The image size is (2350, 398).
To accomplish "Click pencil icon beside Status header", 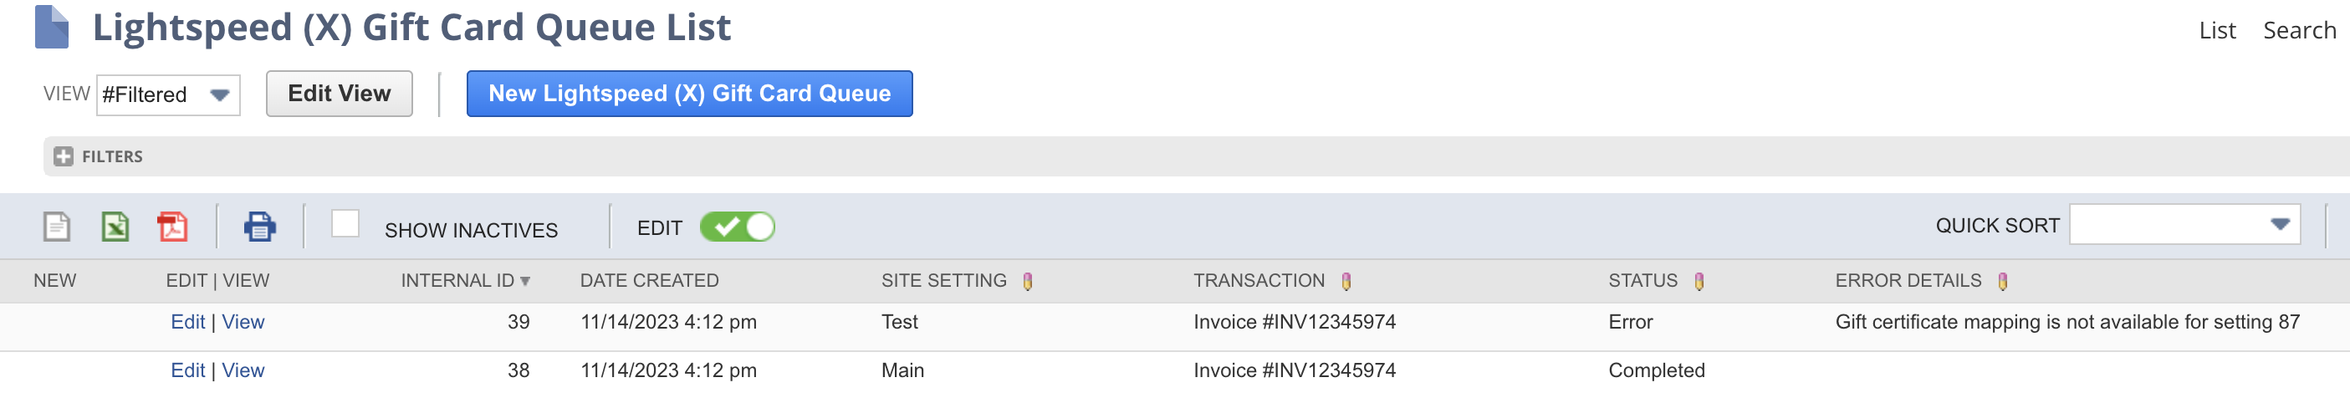I will [1699, 282].
